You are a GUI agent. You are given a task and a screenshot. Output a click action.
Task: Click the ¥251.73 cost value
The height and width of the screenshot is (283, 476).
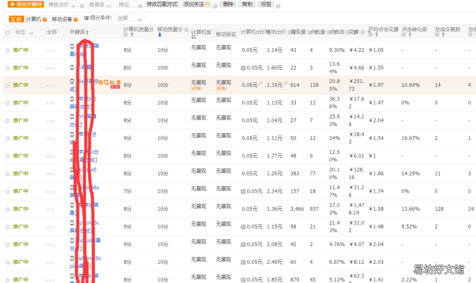coord(357,85)
